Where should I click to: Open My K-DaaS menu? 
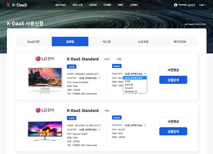click(60, 5)
